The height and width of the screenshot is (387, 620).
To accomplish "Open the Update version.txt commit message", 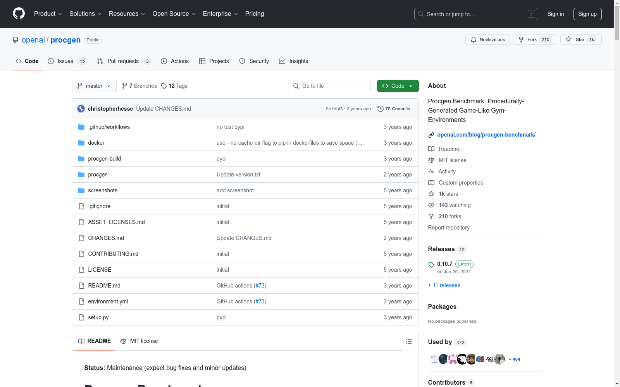I will click(x=238, y=175).
